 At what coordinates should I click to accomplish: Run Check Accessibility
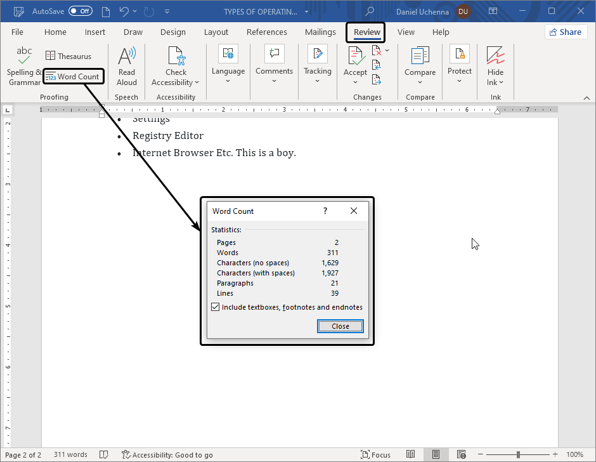[x=176, y=56]
